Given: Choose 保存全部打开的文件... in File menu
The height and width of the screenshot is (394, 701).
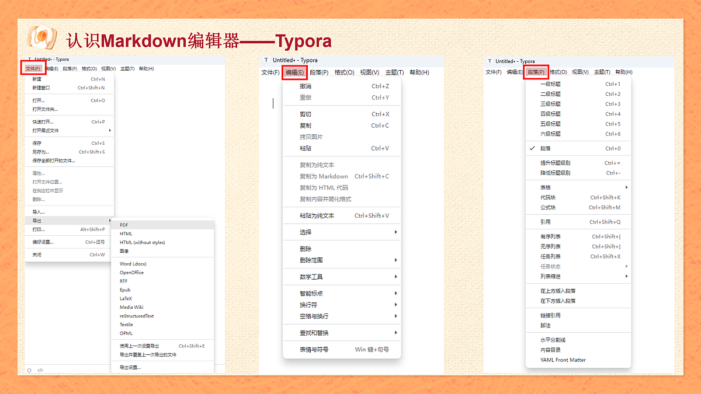Looking at the screenshot, I should [x=70, y=161].
